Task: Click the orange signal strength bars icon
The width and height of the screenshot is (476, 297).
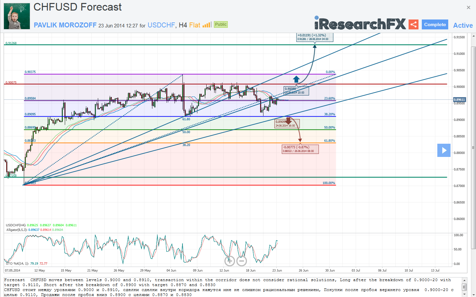Action: 207,25
